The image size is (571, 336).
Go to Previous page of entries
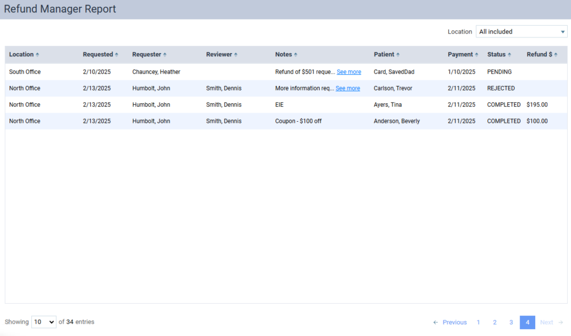tap(450, 323)
